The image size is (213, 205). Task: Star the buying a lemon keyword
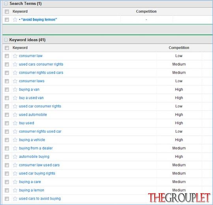coord(15,190)
